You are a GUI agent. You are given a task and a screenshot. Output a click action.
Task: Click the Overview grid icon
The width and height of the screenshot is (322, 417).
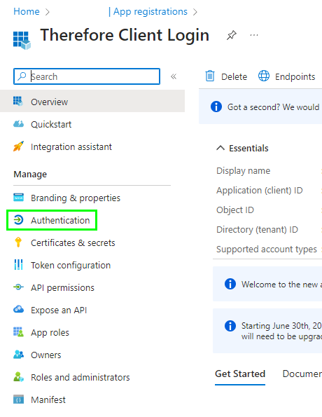click(18, 102)
